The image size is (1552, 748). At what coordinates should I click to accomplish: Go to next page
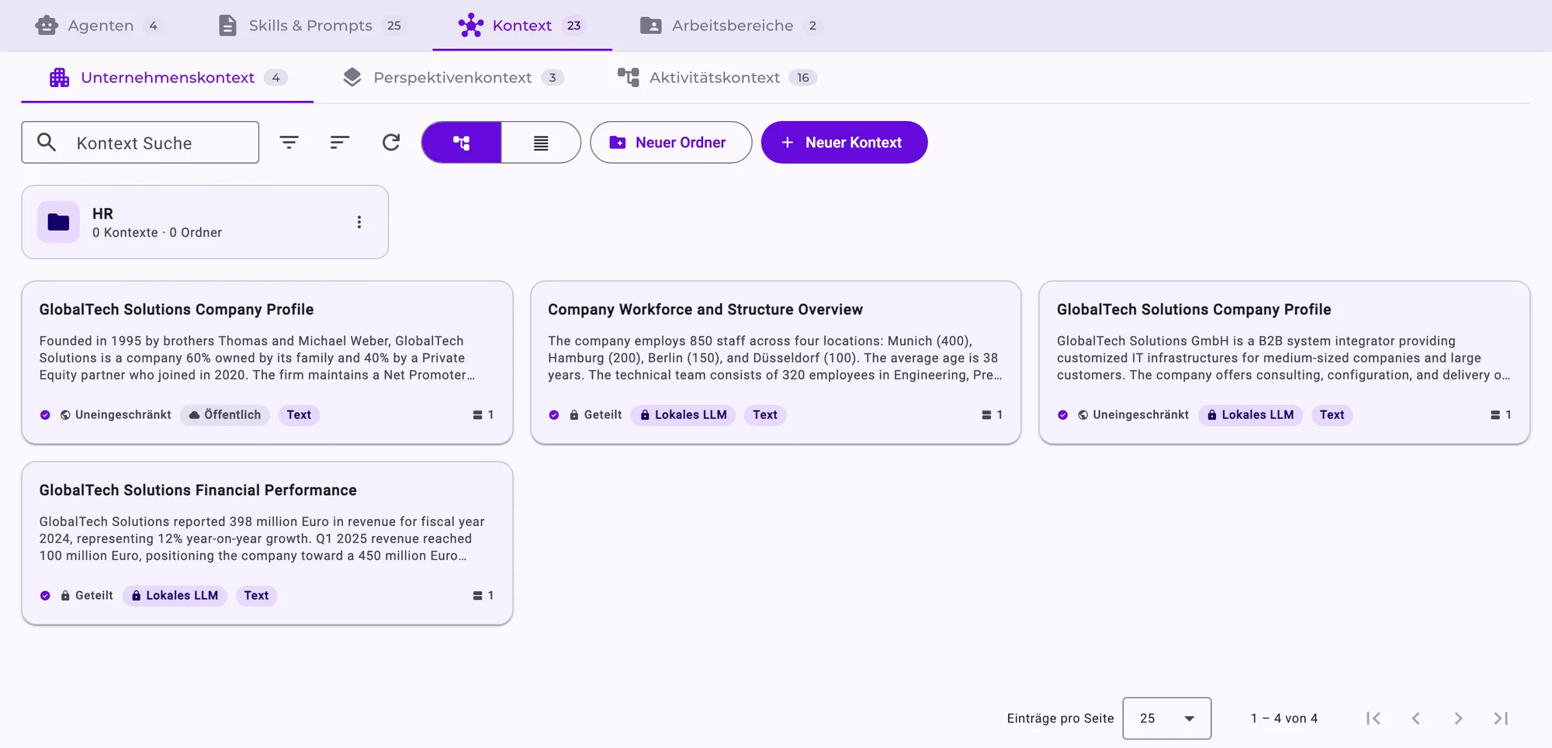1459,719
